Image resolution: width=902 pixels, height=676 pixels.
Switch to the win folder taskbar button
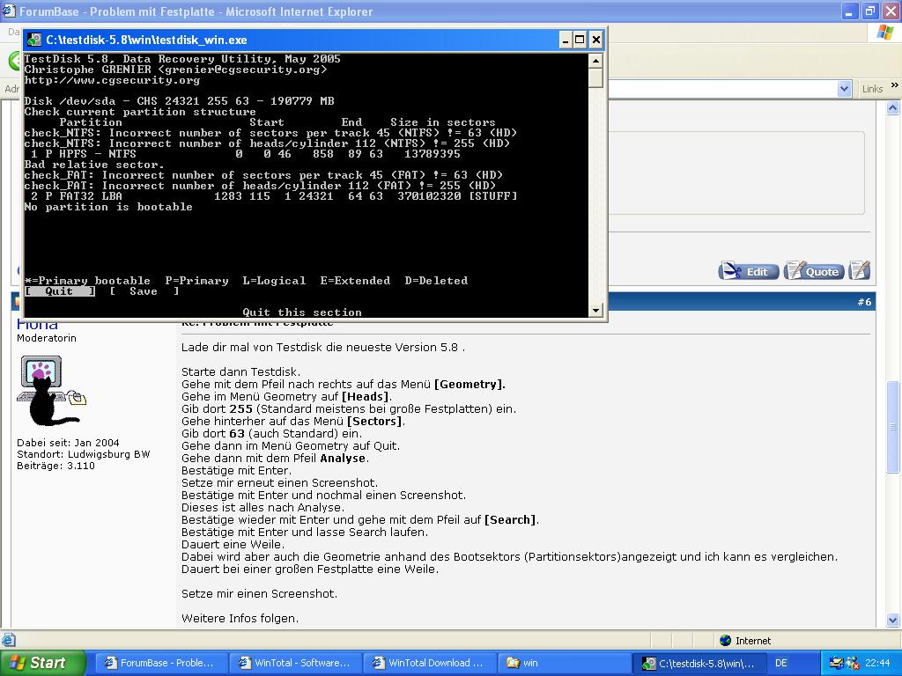tap(563, 663)
